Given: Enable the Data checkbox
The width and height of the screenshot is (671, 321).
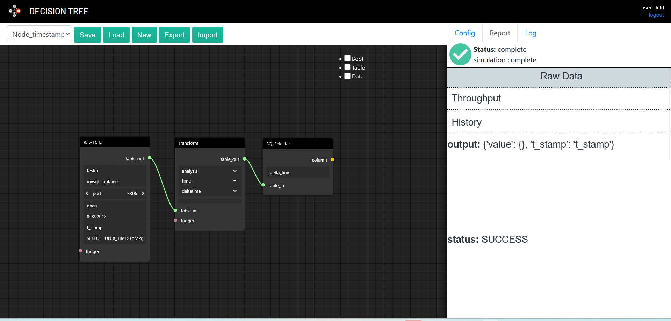Looking at the screenshot, I should click(347, 76).
